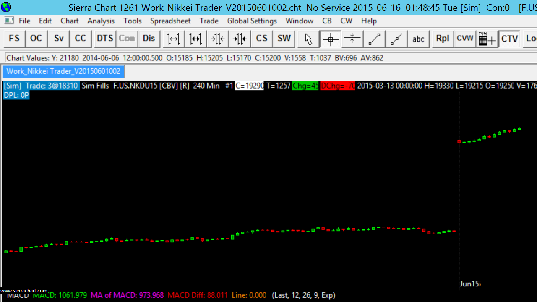537x302 pixels.
Task: Click the Sierra Chart globe icon in title bar
Action: point(6,7)
